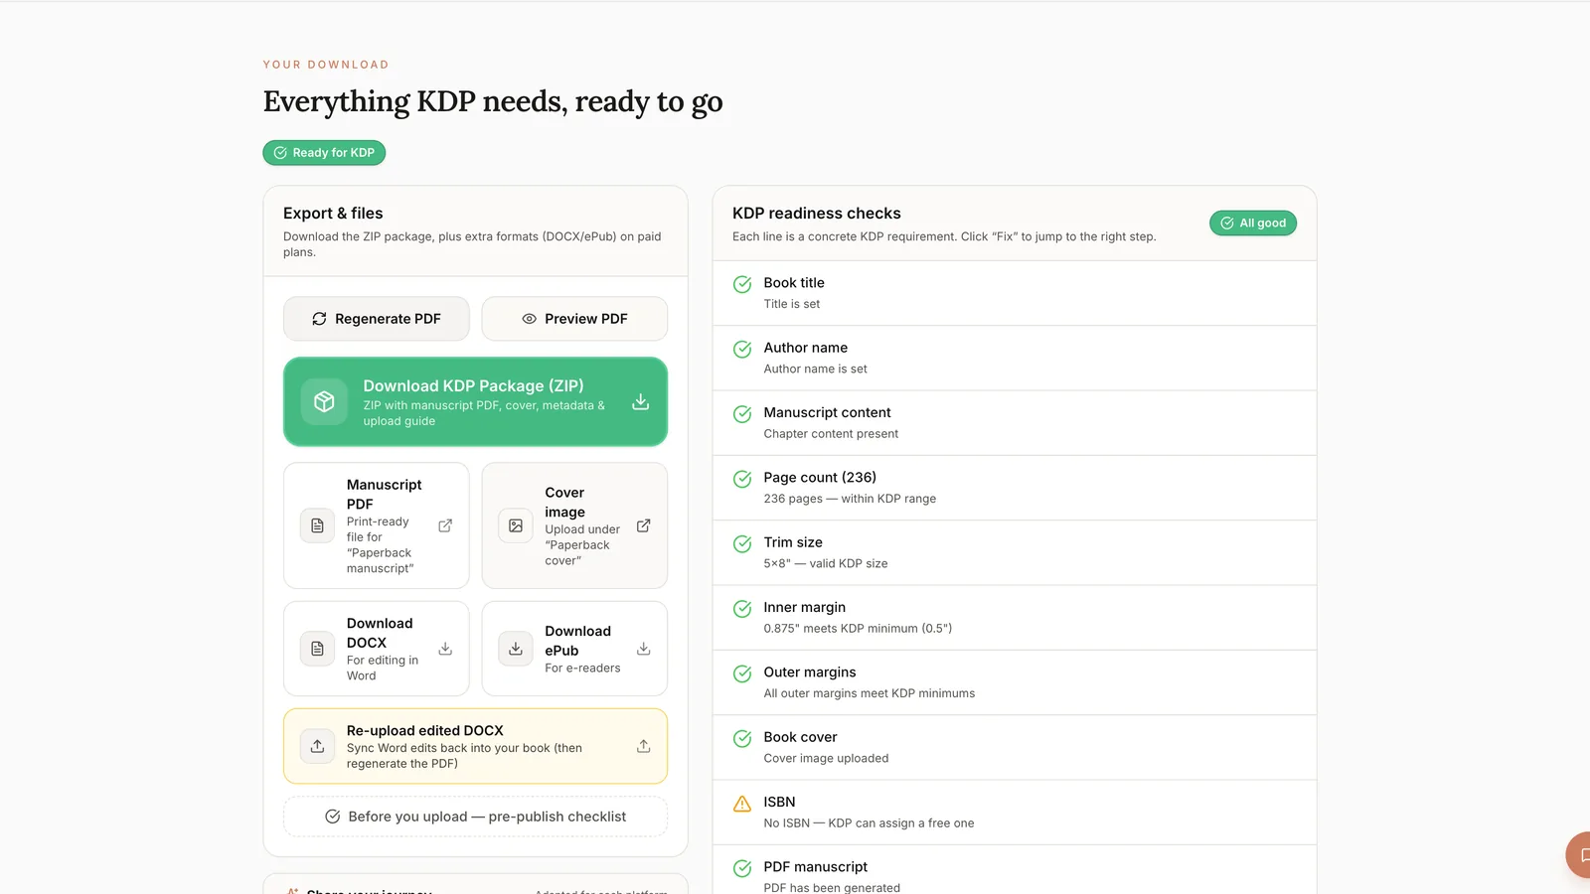Click the 'KDP readiness checks' heading

point(817,214)
